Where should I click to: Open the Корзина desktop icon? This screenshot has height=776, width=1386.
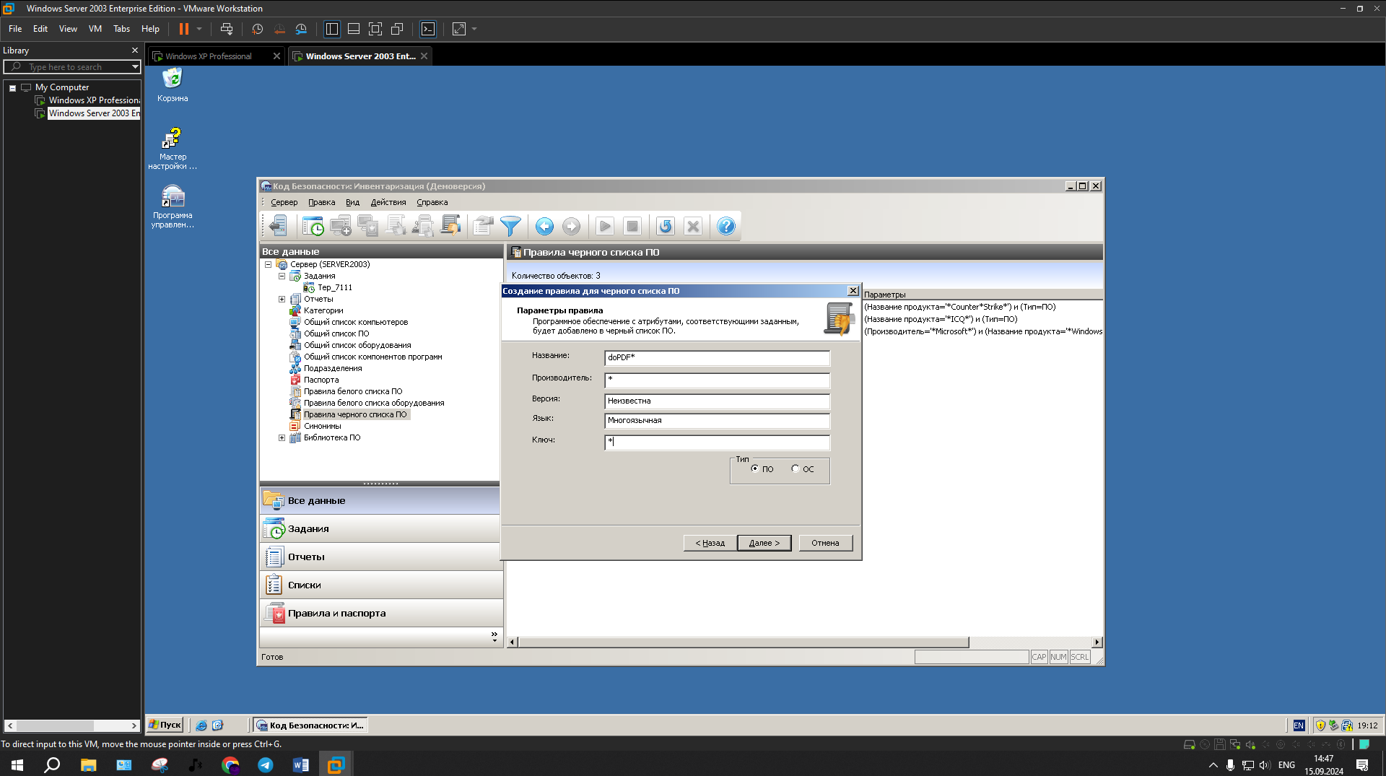(173, 85)
